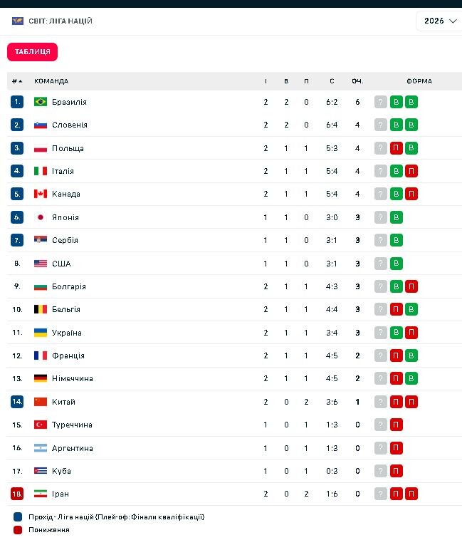The image size is (462, 540).
Task: Click the chevron next to 2026
Action: [453, 21]
